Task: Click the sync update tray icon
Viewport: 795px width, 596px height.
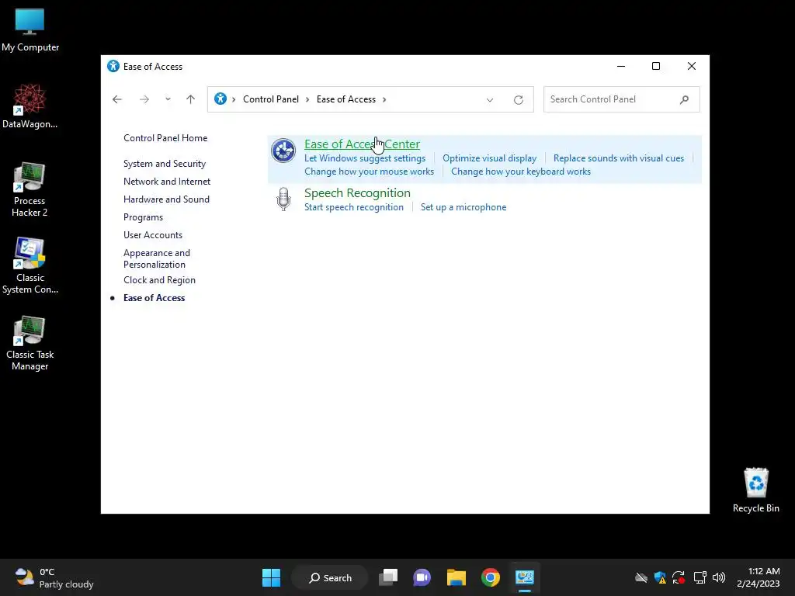Action: [x=679, y=577]
